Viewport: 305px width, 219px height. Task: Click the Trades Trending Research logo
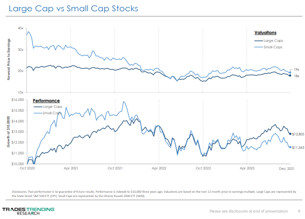[28, 211]
